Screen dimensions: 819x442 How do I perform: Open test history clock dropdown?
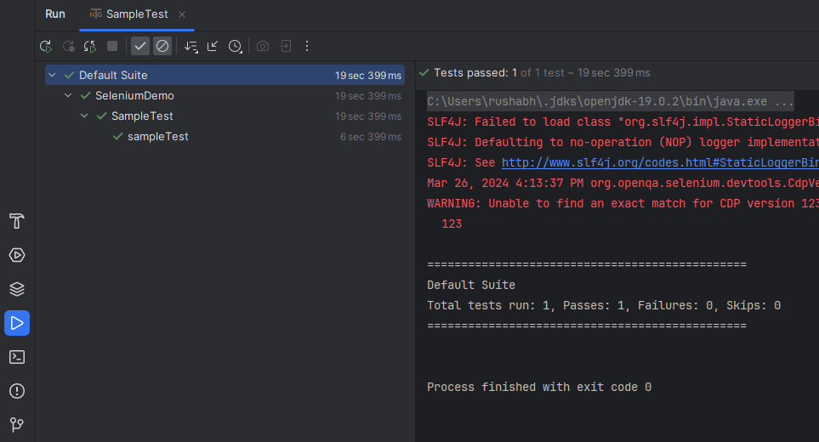[235, 47]
